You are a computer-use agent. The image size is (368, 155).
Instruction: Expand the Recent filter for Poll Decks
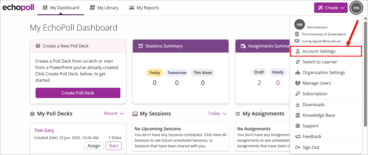click(x=114, y=113)
